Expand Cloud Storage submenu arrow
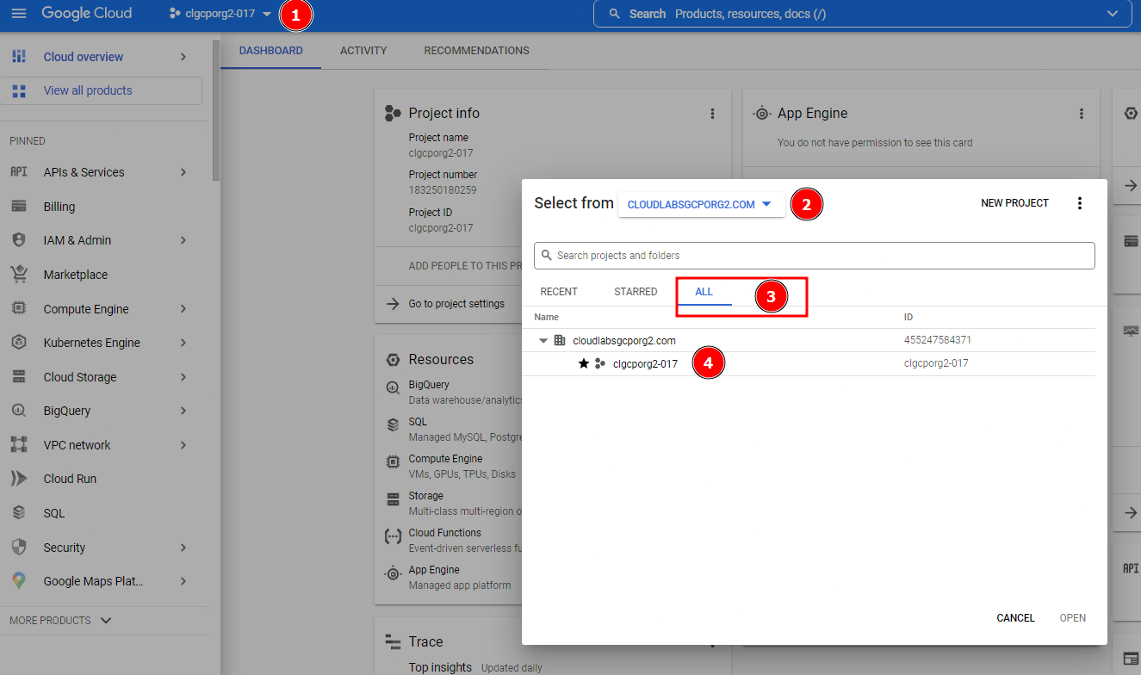The width and height of the screenshot is (1141, 675). click(183, 377)
